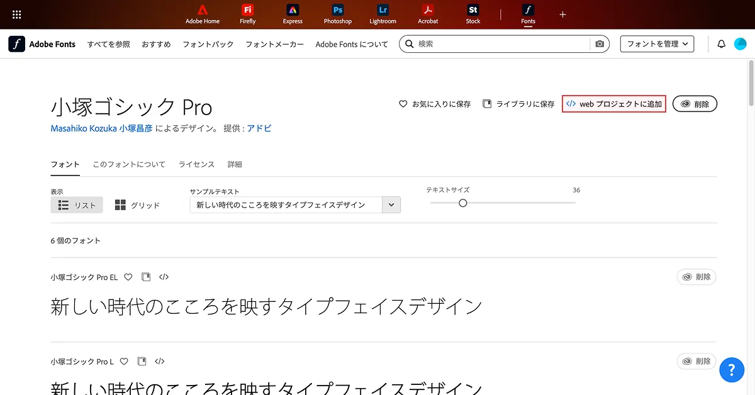Click the camera visual search icon
Screen dimensions: 755x395
coord(600,44)
